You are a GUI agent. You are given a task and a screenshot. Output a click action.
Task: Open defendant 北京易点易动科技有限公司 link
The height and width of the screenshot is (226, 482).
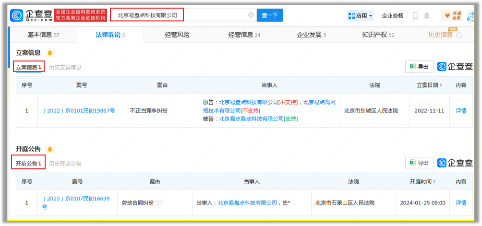251,119
